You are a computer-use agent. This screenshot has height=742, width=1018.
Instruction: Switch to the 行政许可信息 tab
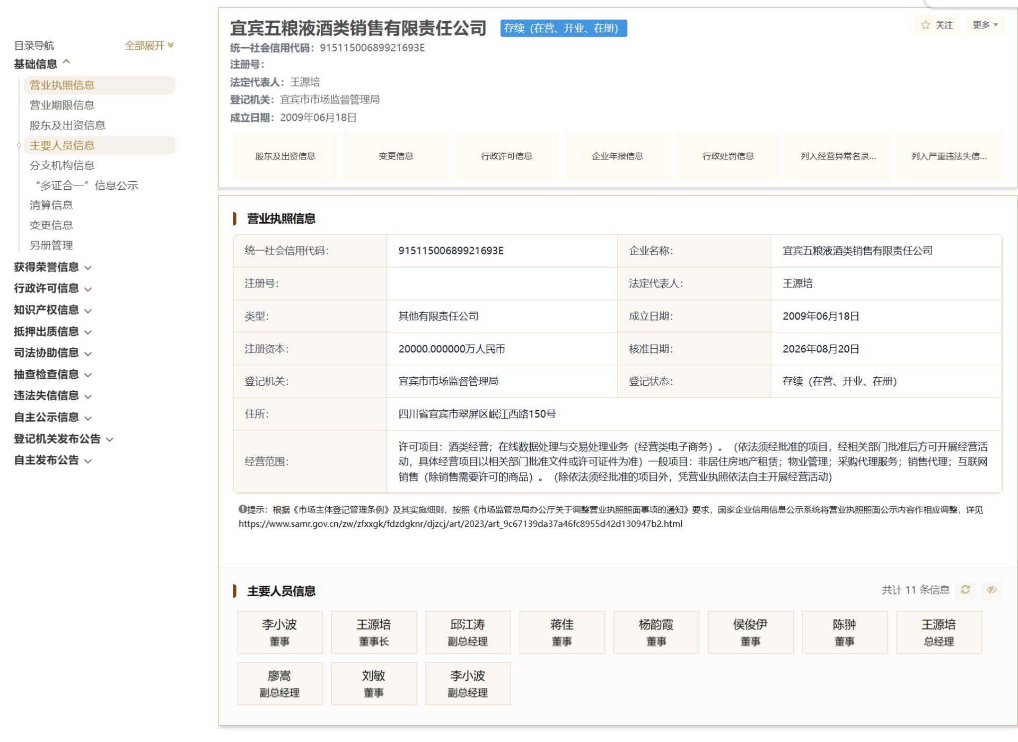(507, 156)
